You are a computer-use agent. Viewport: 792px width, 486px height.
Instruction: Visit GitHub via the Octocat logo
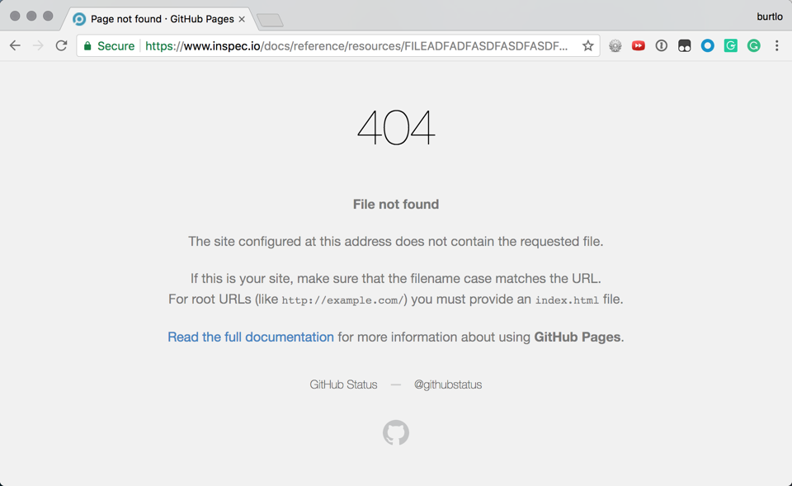396,432
